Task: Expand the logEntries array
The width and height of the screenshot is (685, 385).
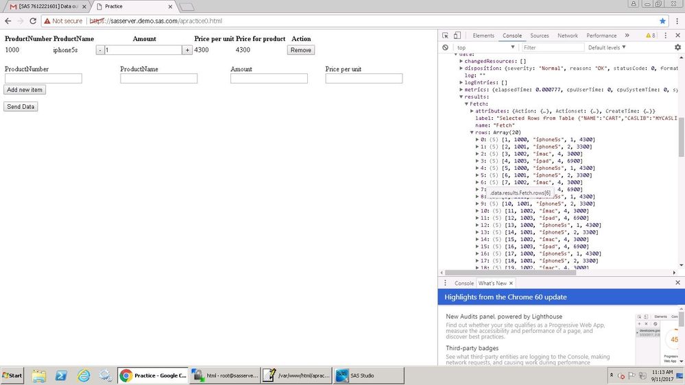Action: [461, 82]
